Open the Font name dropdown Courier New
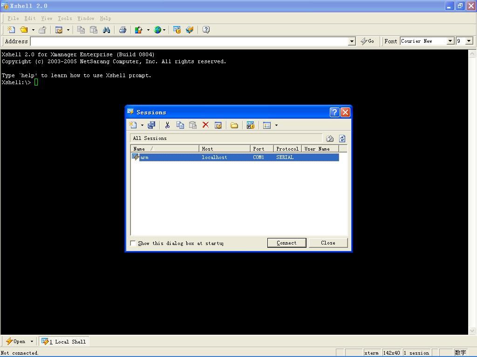Viewport: 477px width, 357px height. click(x=450, y=41)
